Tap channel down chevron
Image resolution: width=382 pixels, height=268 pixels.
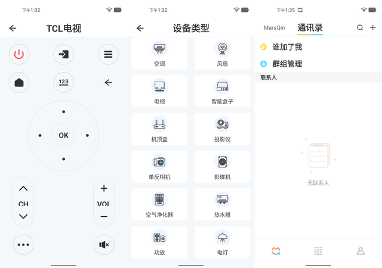point(23,216)
